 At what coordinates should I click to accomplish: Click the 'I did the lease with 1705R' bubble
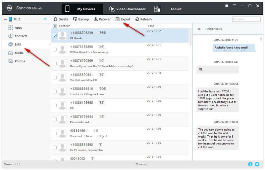tap(218, 100)
